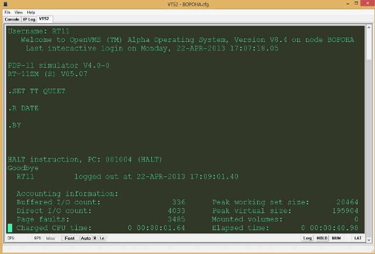
Task: Click the Max speed button
Action: (x=51, y=238)
